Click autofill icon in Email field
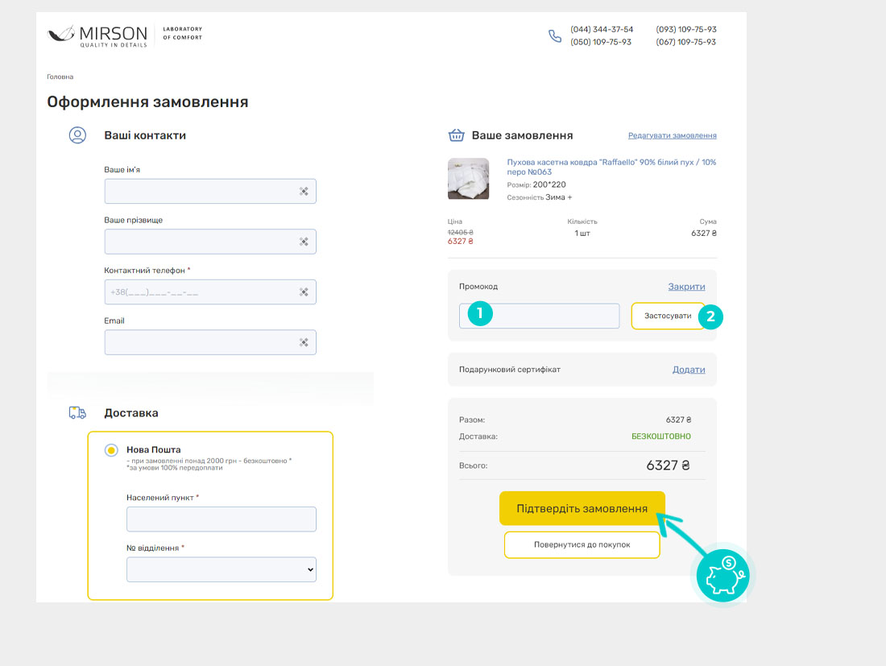 coord(304,342)
